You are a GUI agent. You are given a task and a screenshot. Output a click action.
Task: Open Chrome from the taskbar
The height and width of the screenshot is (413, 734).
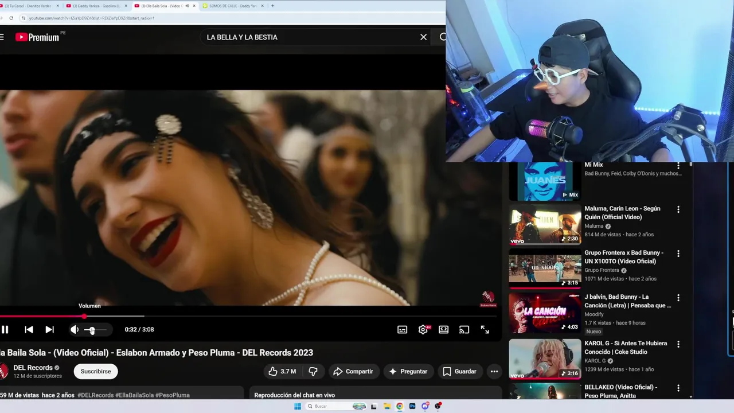coord(400,406)
